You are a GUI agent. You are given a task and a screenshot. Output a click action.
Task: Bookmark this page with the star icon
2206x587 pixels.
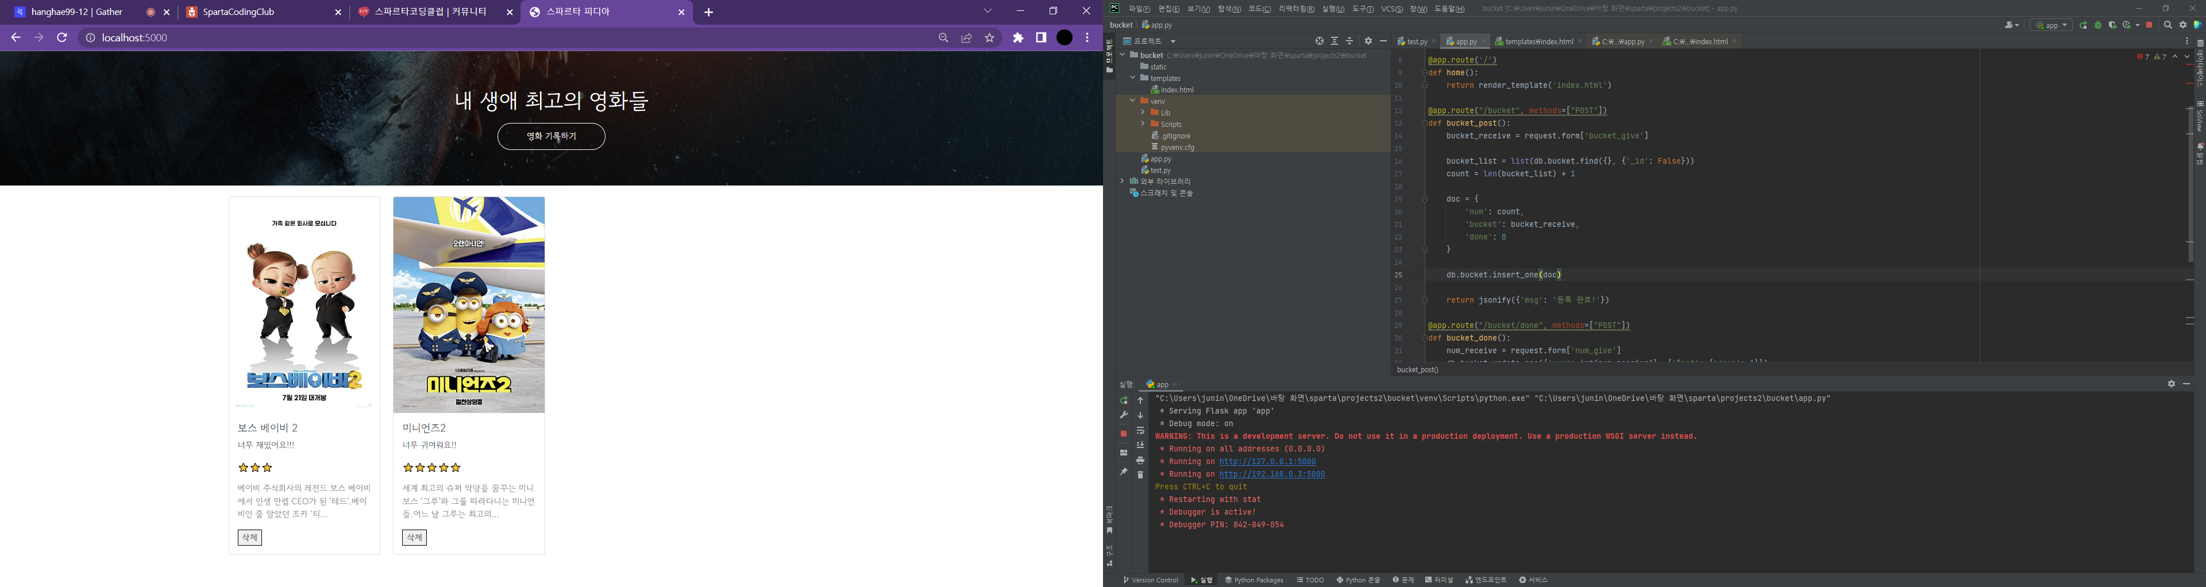pos(990,38)
